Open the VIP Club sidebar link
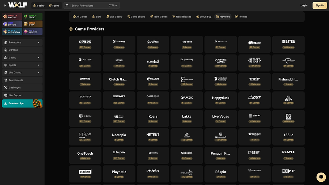This screenshot has width=329, height=185. click(x=22, y=50)
